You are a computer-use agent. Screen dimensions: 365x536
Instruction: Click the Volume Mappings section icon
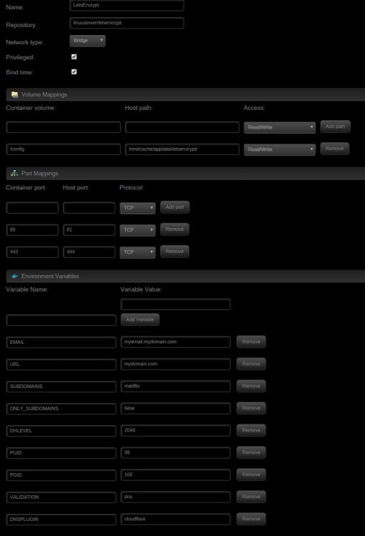click(x=14, y=94)
